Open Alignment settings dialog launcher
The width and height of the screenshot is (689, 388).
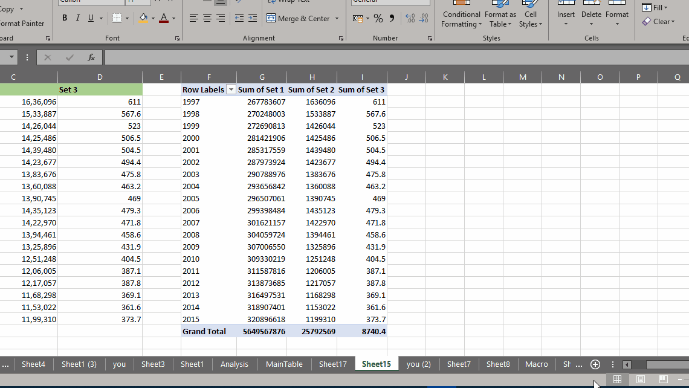click(x=341, y=39)
